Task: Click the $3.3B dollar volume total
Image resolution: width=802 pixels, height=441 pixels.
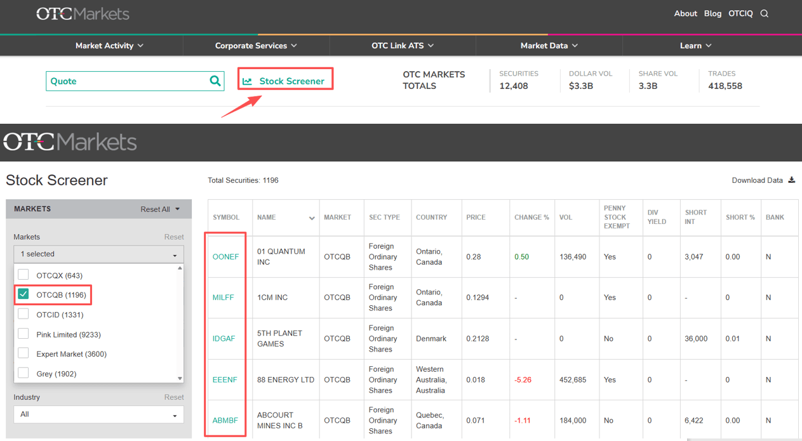Action: click(581, 86)
